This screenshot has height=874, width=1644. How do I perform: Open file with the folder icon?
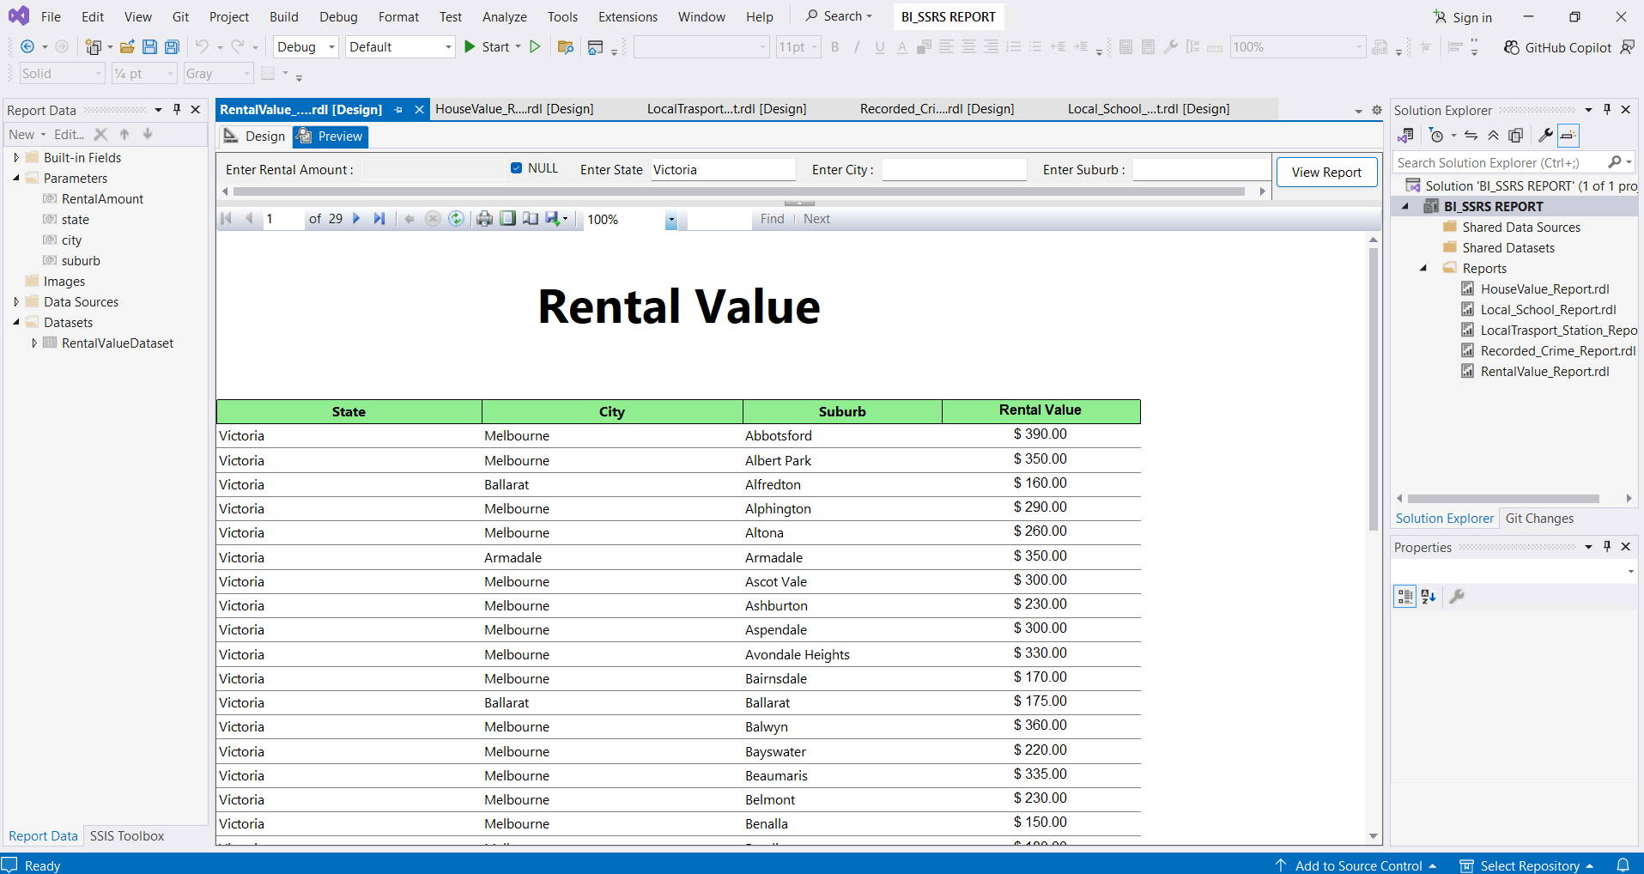(127, 47)
